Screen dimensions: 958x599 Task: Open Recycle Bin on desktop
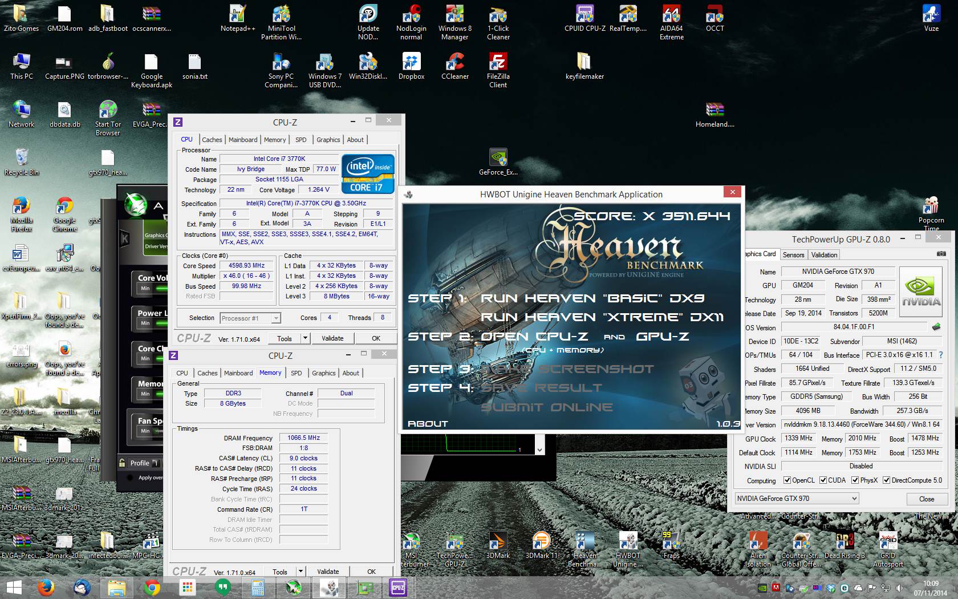pyautogui.click(x=21, y=161)
